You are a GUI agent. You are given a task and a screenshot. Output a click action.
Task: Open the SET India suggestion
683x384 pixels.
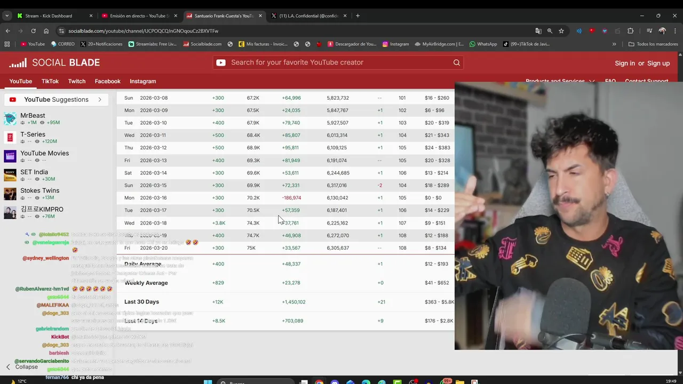[x=34, y=172]
